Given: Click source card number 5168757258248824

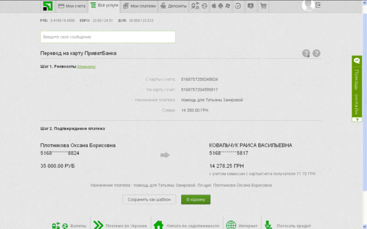Looking at the screenshot, I should coord(200,80).
